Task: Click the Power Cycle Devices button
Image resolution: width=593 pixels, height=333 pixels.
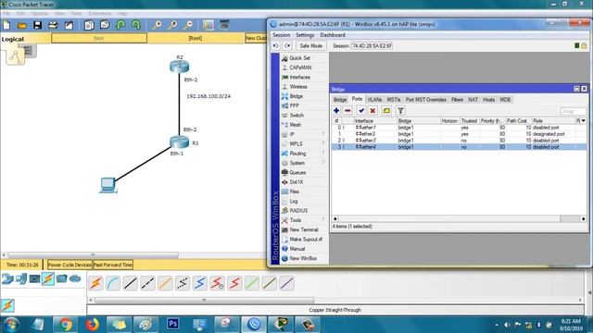Action: (69, 265)
